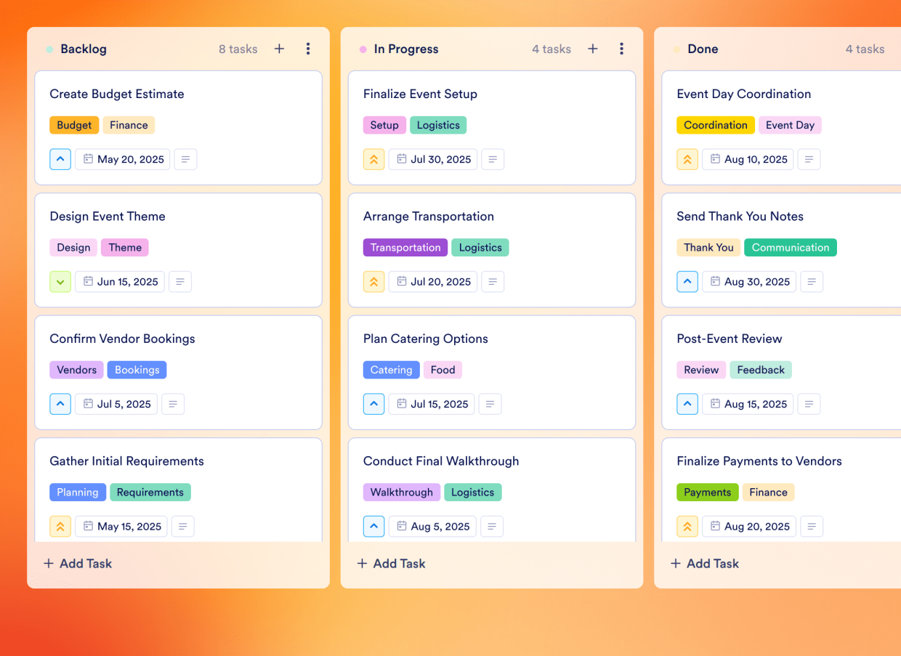Click the orange Budget tag
This screenshot has height=656, width=901.
pos(74,125)
